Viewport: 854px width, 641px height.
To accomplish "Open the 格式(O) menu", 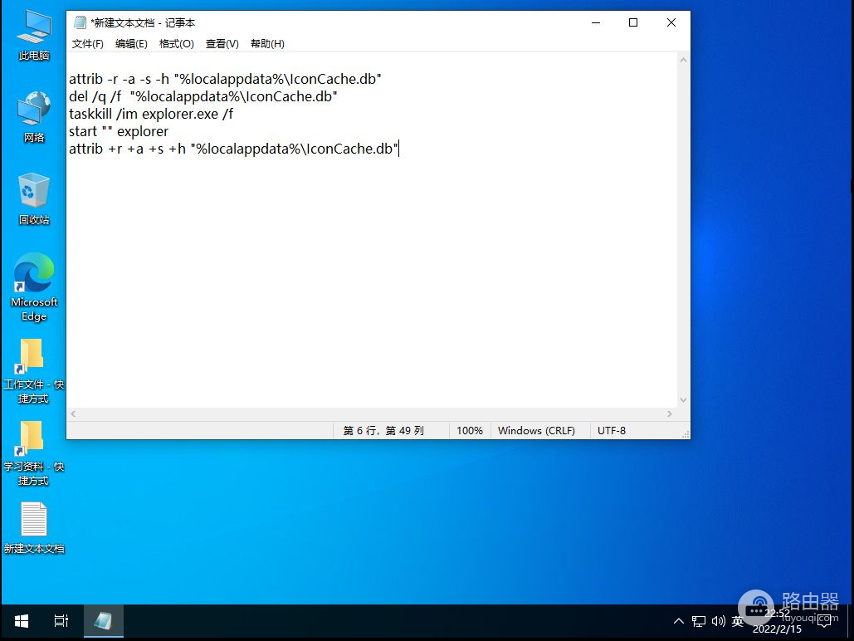I will [x=177, y=44].
